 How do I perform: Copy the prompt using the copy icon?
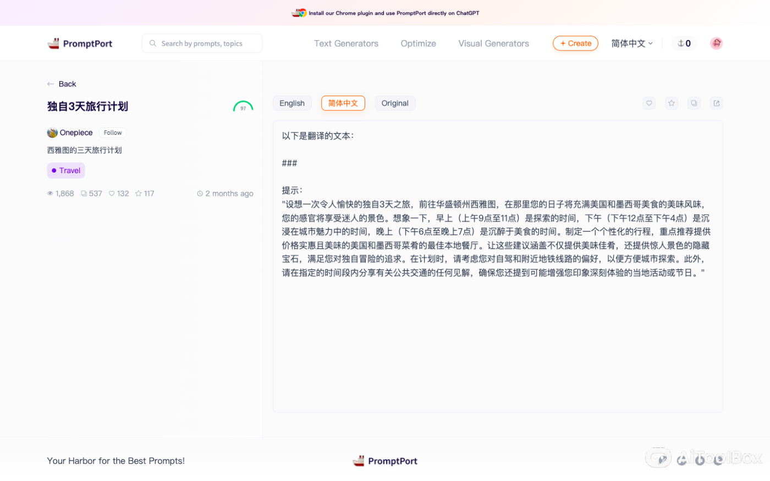(694, 103)
